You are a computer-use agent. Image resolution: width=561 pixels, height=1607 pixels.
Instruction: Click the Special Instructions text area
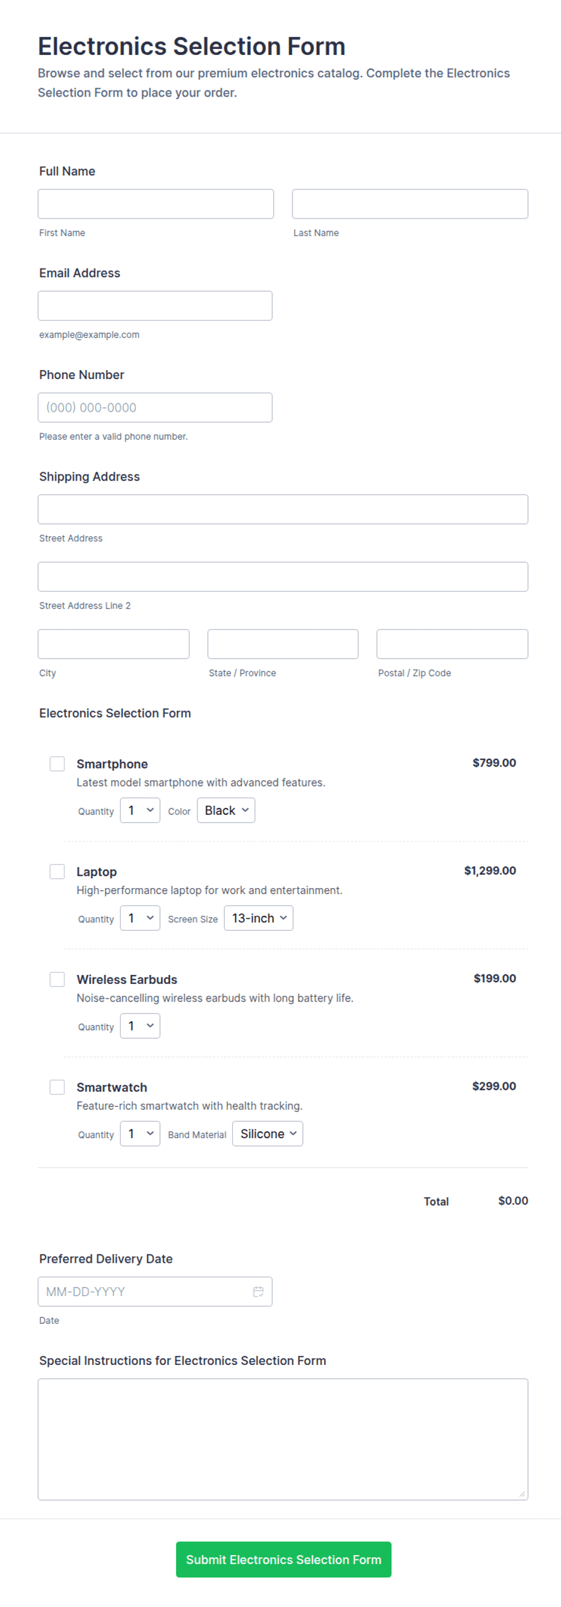pos(283,1439)
